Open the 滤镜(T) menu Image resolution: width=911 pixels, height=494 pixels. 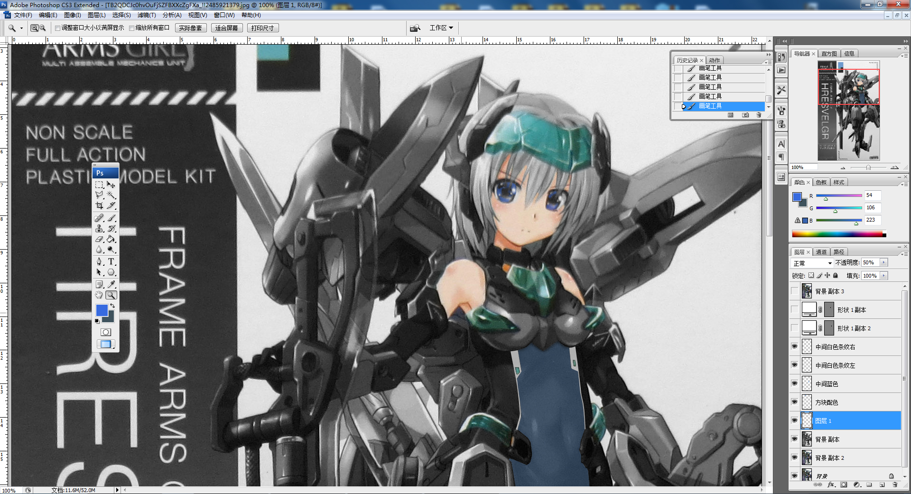[146, 15]
